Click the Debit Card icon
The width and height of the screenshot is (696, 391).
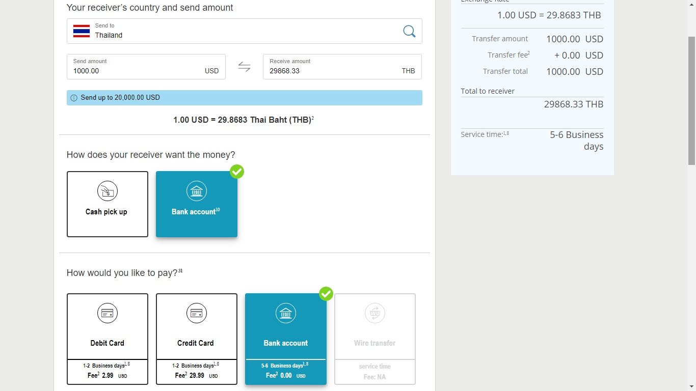pos(108,313)
